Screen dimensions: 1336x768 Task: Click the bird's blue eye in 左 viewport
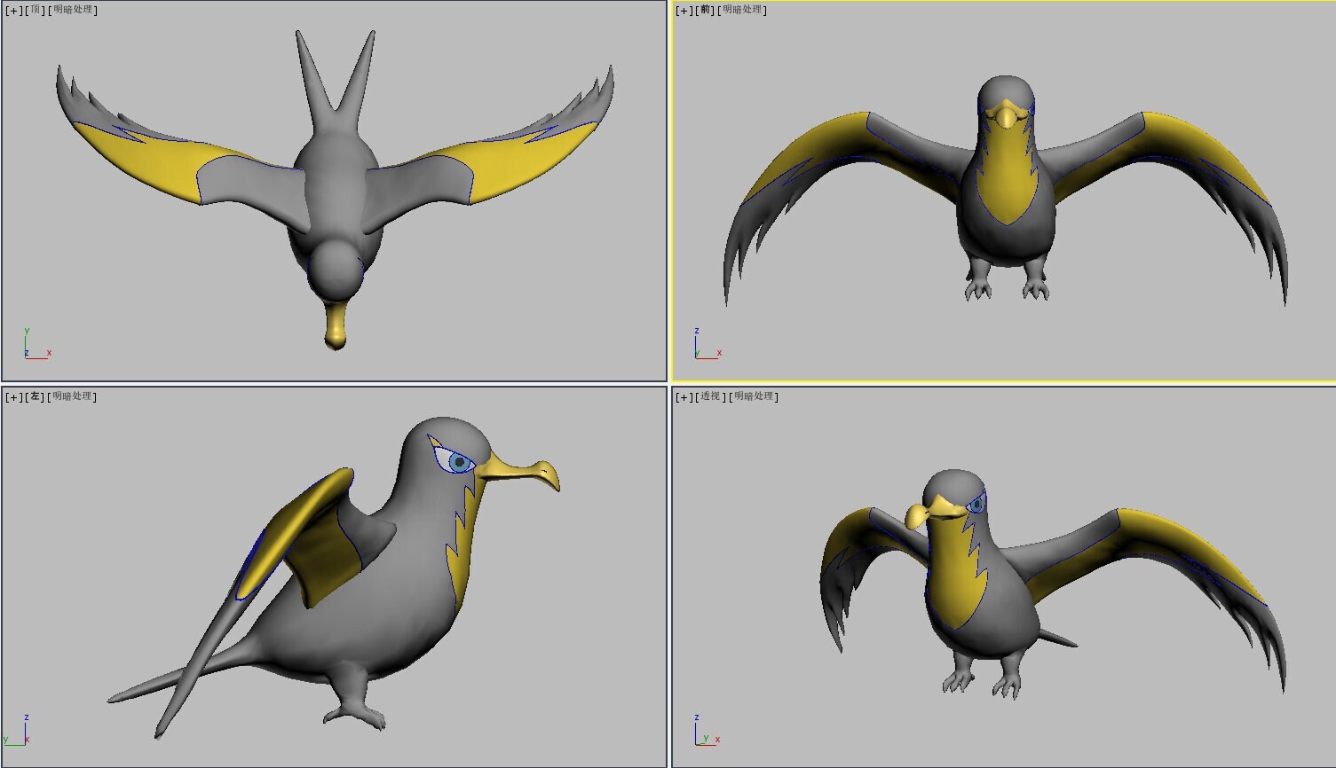coord(459,461)
